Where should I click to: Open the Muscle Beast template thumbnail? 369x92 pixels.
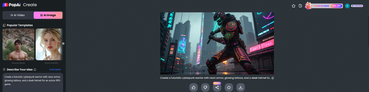point(18,44)
